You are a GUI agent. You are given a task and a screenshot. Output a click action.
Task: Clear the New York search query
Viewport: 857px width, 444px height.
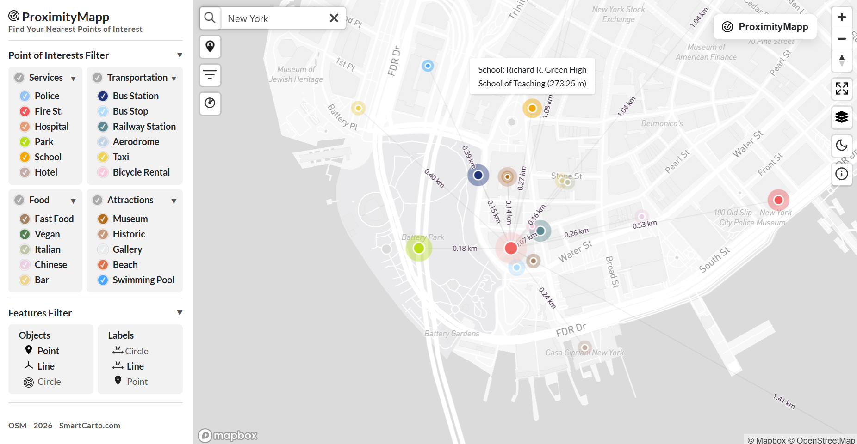pyautogui.click(x=334, y=18)
